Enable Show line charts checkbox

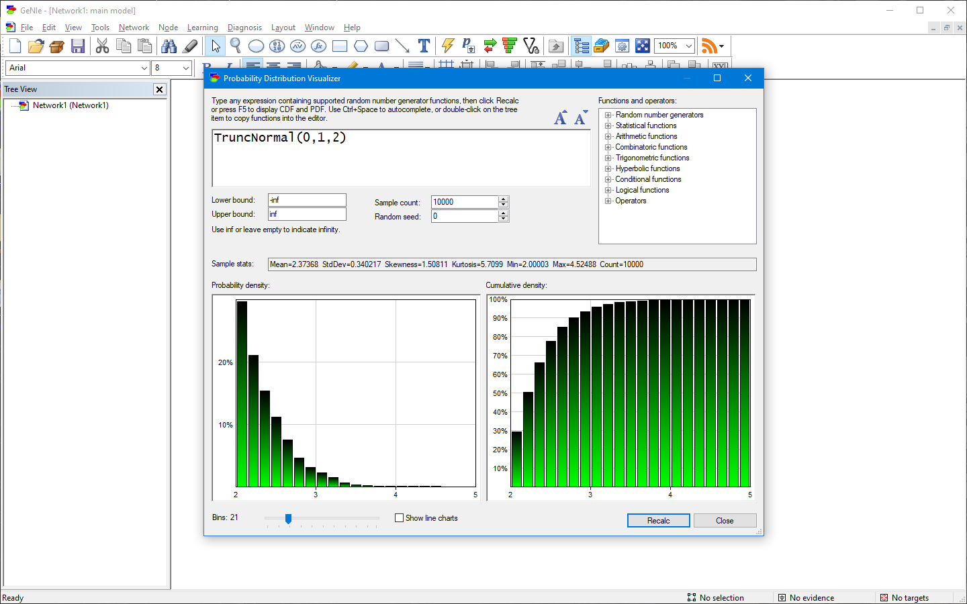pyautogui.click(x=400, y=518)
